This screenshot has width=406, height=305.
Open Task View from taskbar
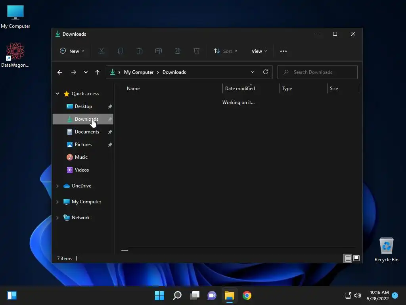point(195,295)
